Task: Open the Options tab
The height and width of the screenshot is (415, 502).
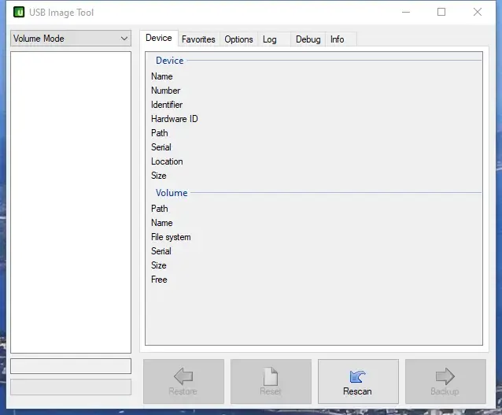Action: coord(238,39)
